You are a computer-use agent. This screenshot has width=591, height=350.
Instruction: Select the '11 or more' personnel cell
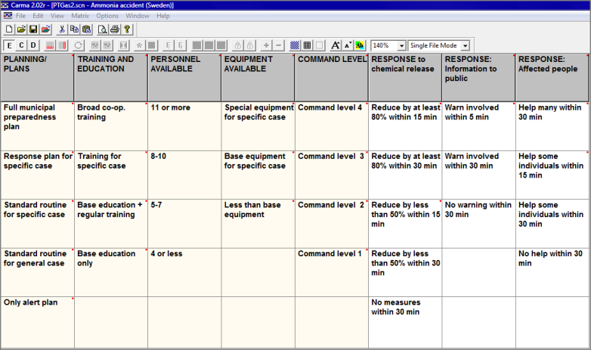click(x=184, y=126)
